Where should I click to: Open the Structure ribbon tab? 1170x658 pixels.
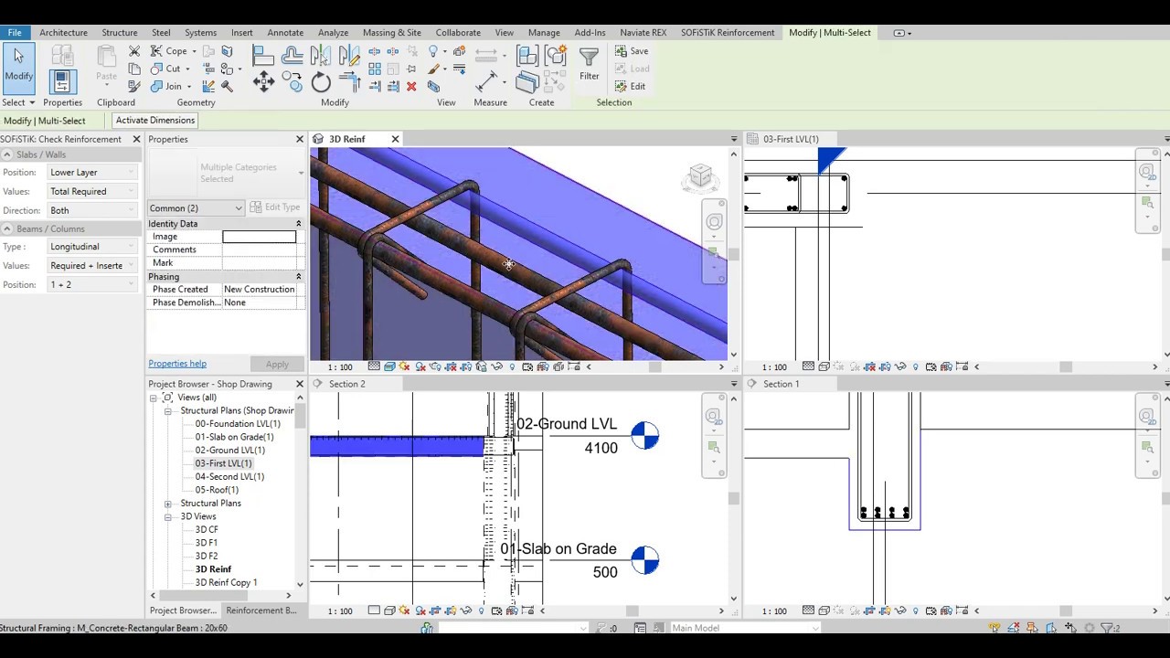[x=119, y=33]
